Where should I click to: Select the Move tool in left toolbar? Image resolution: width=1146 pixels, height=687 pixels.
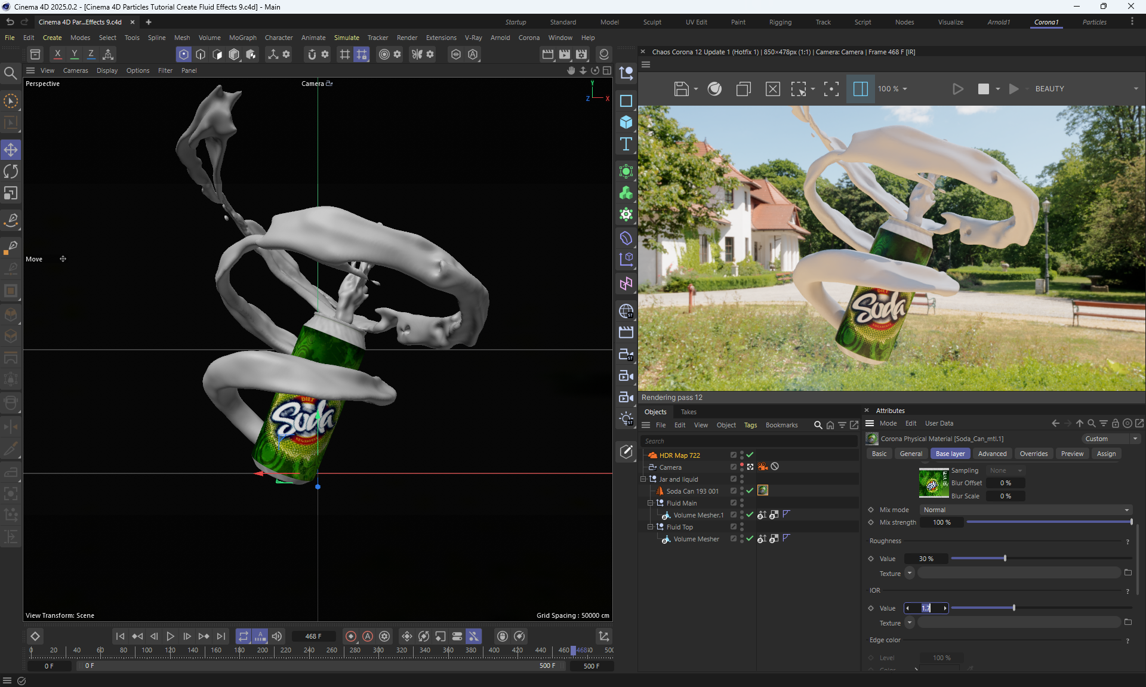[11, 150]
